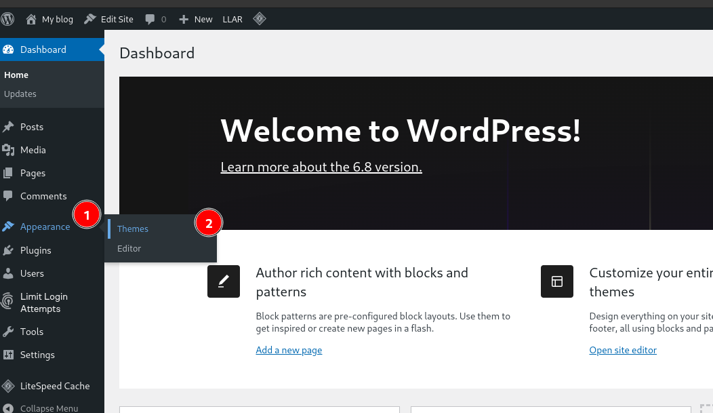The height and width of the screenshot is (413, 713).
Task: Open Plugins via the plug icon
Action: point(11,250)
